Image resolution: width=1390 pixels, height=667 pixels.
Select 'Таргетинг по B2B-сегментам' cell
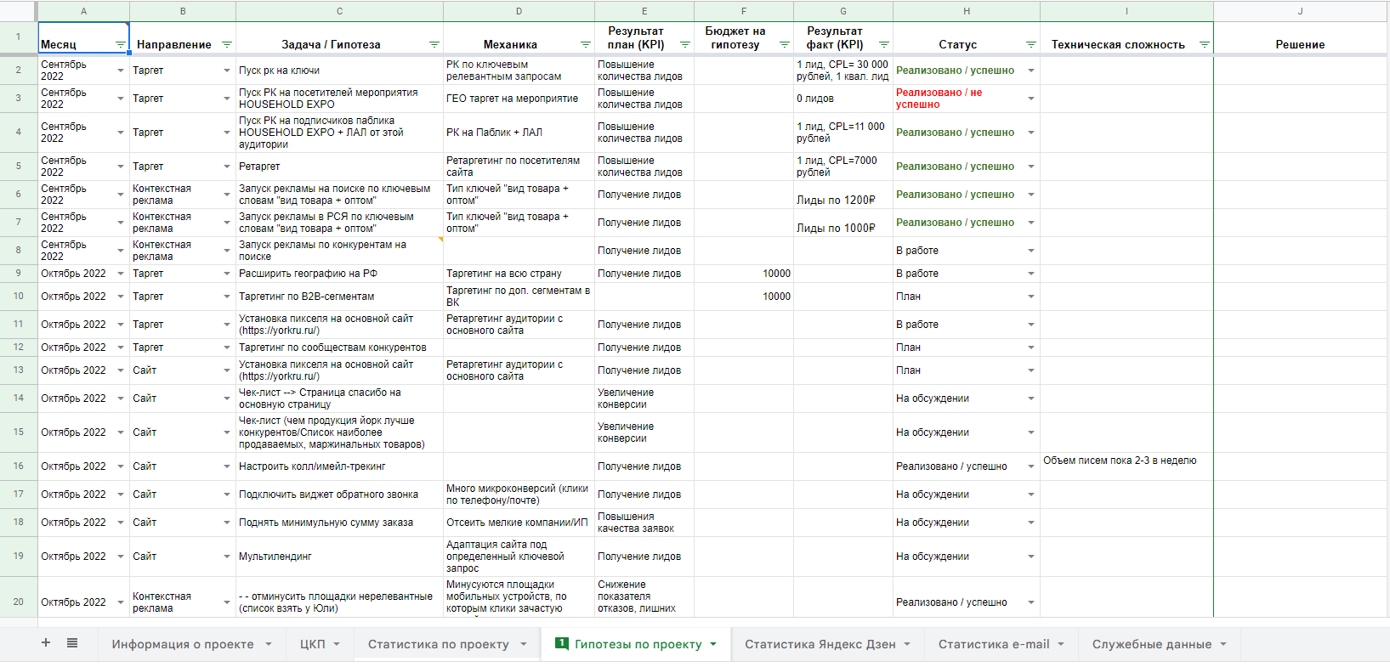[x=339, y=297]
